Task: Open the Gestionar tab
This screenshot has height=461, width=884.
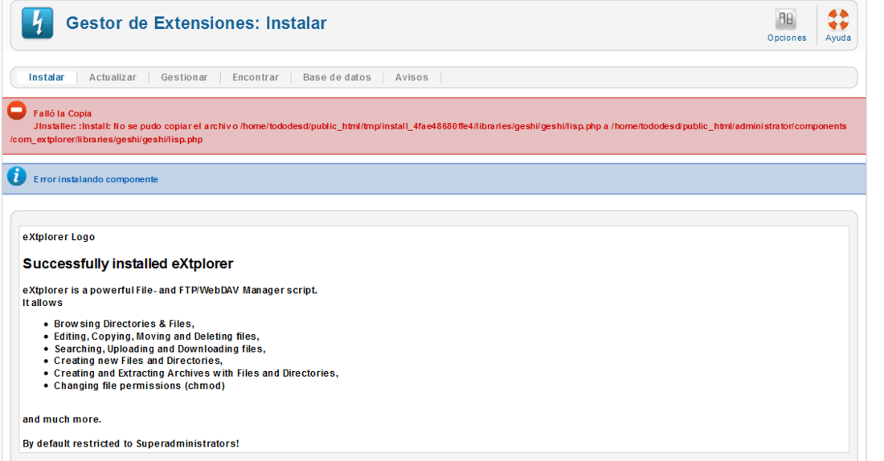Action: coord(184,77)
